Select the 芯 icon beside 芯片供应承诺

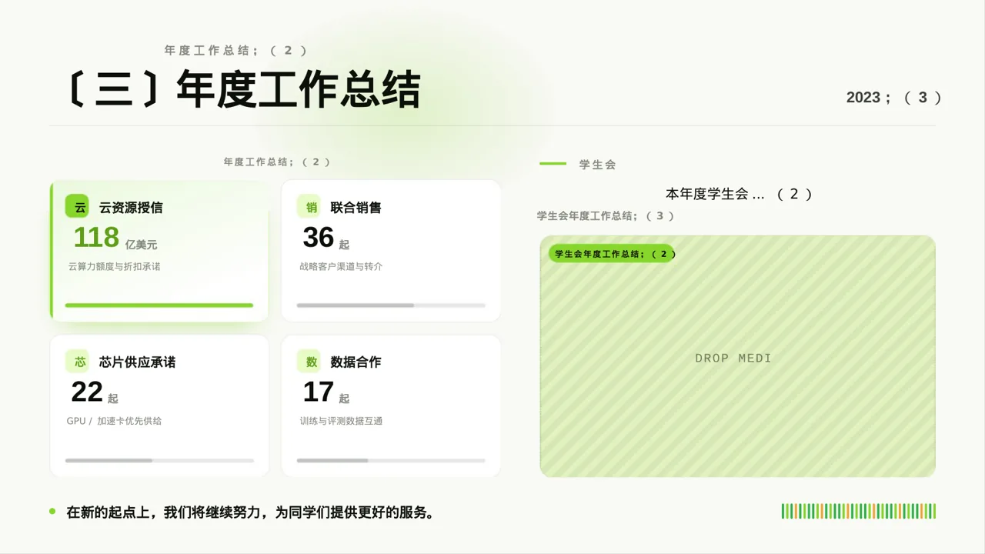pos(78,362)
